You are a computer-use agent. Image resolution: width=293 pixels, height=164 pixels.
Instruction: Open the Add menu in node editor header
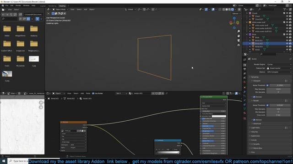click(x=82, y=93)
